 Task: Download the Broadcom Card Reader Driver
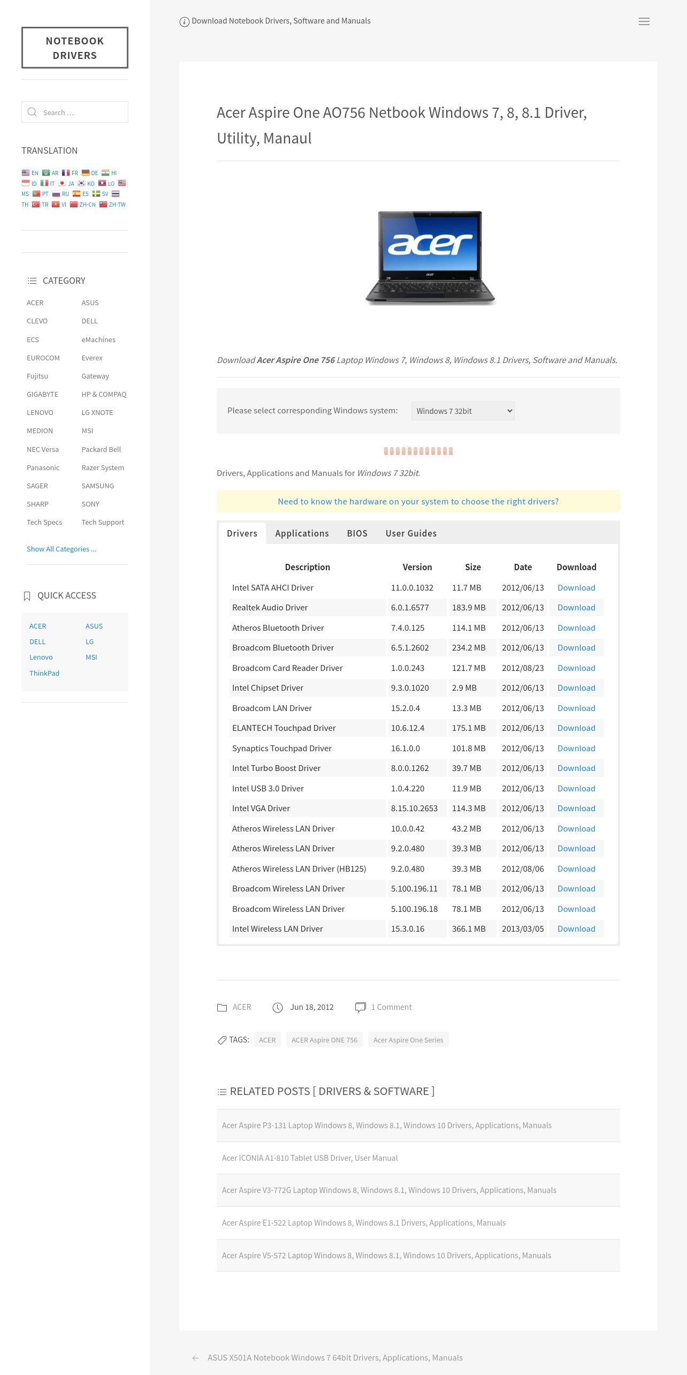(576, 668)
